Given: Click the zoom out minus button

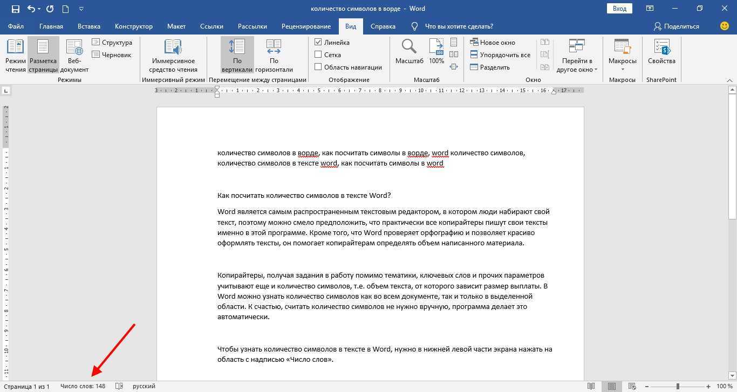Looking at the screenshot, I should coord(647,386).
